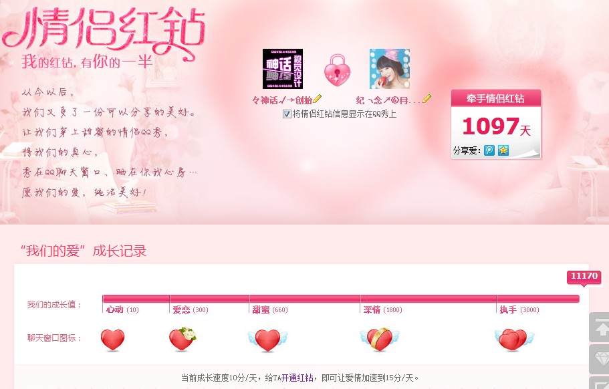Select the 甜蜜 winged heart icon

click(267, 340)
